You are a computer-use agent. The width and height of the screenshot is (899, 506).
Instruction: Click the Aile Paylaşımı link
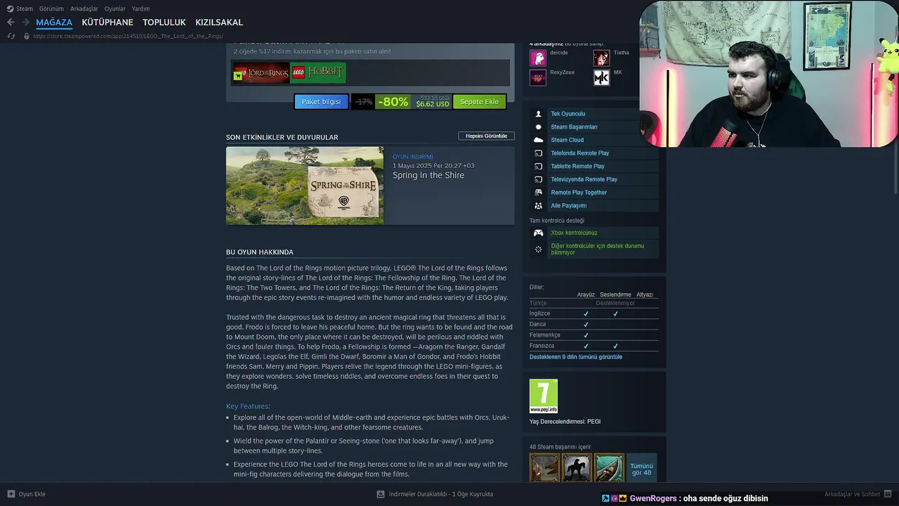click(569, 206)
